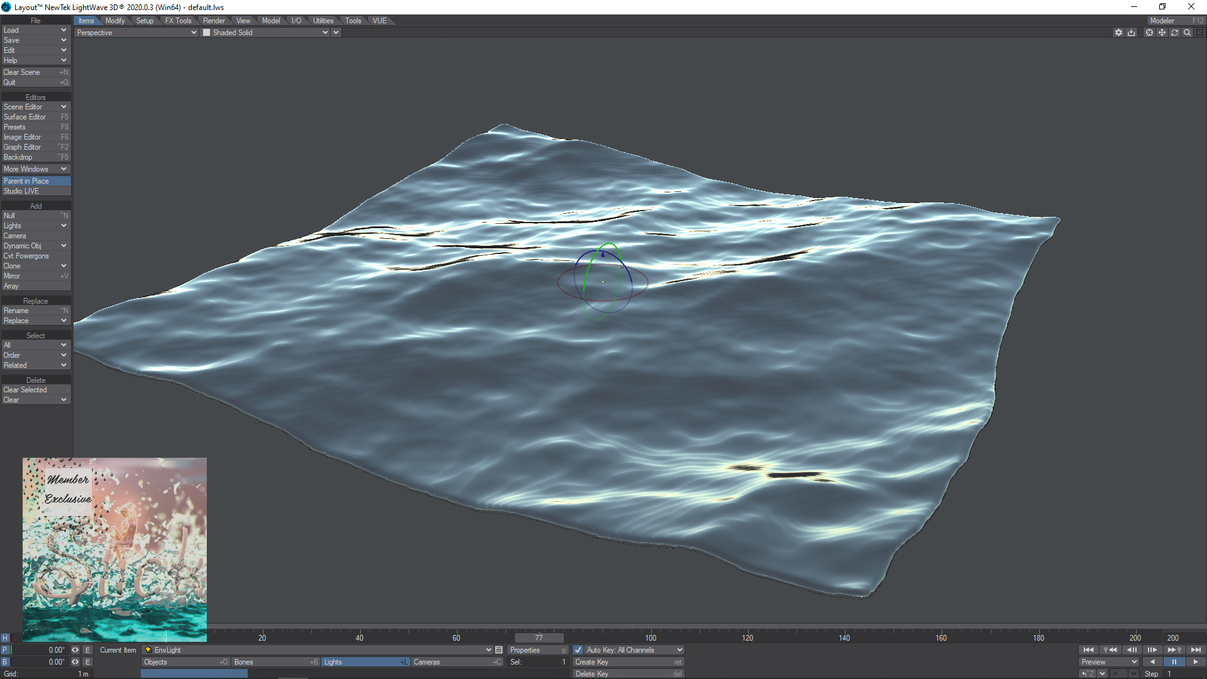
Task: Switch to the FX Tools tab
Action: (x=178, y=21)
